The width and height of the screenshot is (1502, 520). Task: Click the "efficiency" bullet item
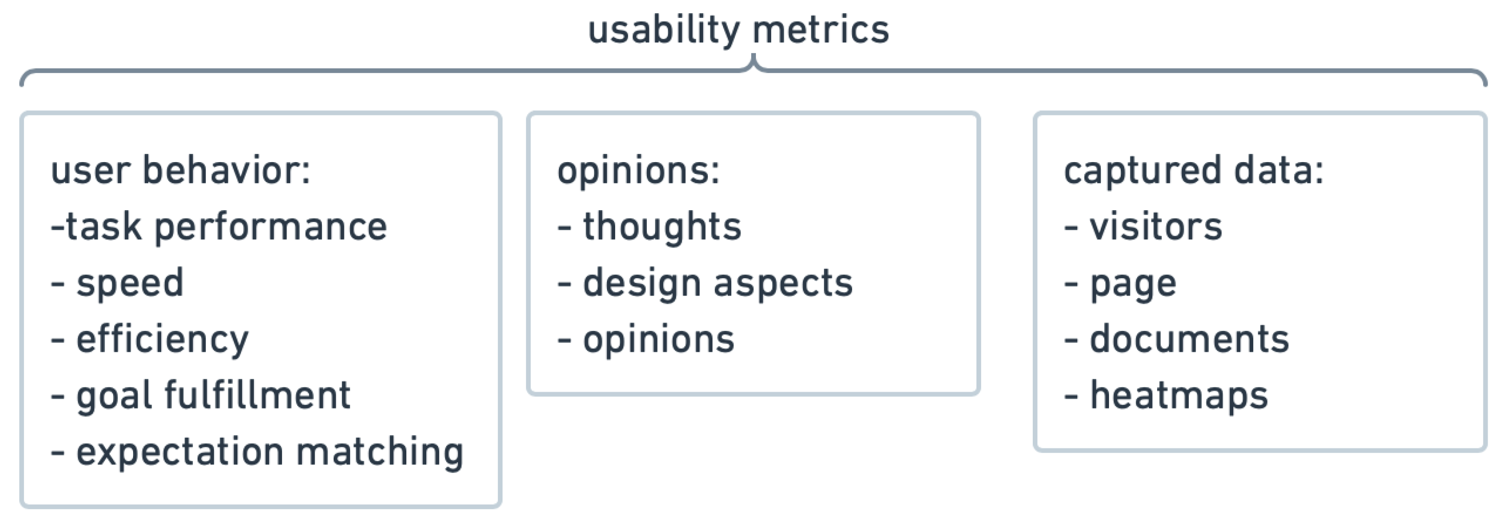(x=162, y=340)
